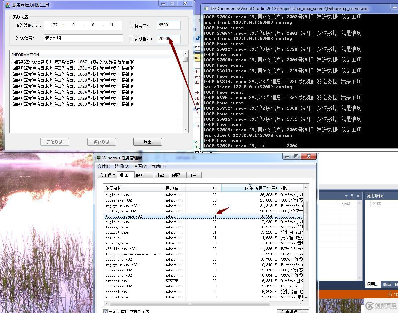Select log line with 1731号线程

coord(72,68)
